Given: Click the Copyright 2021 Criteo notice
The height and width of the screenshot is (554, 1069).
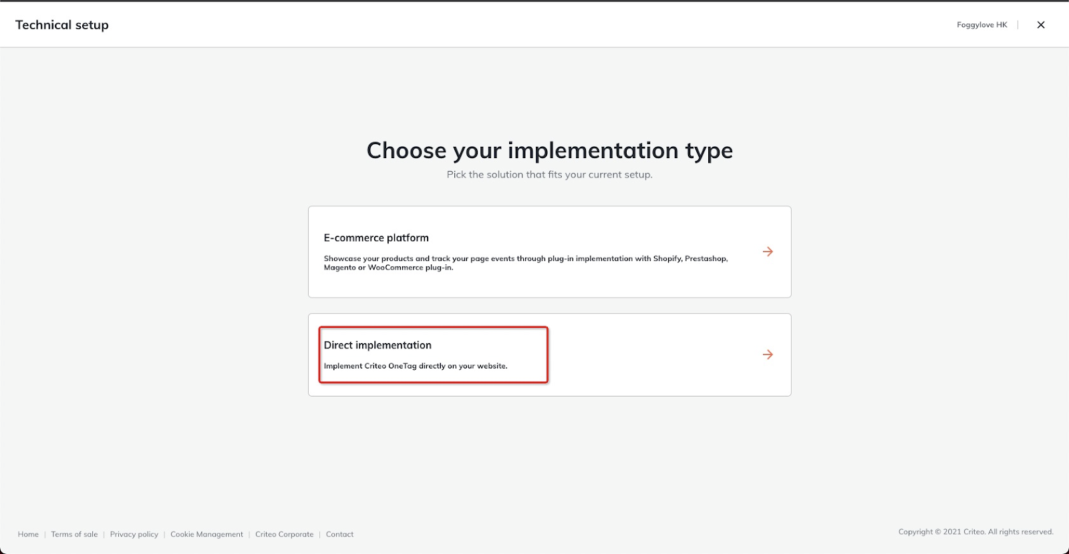Looking at the screenshot, I should click(x=975, y=531).
